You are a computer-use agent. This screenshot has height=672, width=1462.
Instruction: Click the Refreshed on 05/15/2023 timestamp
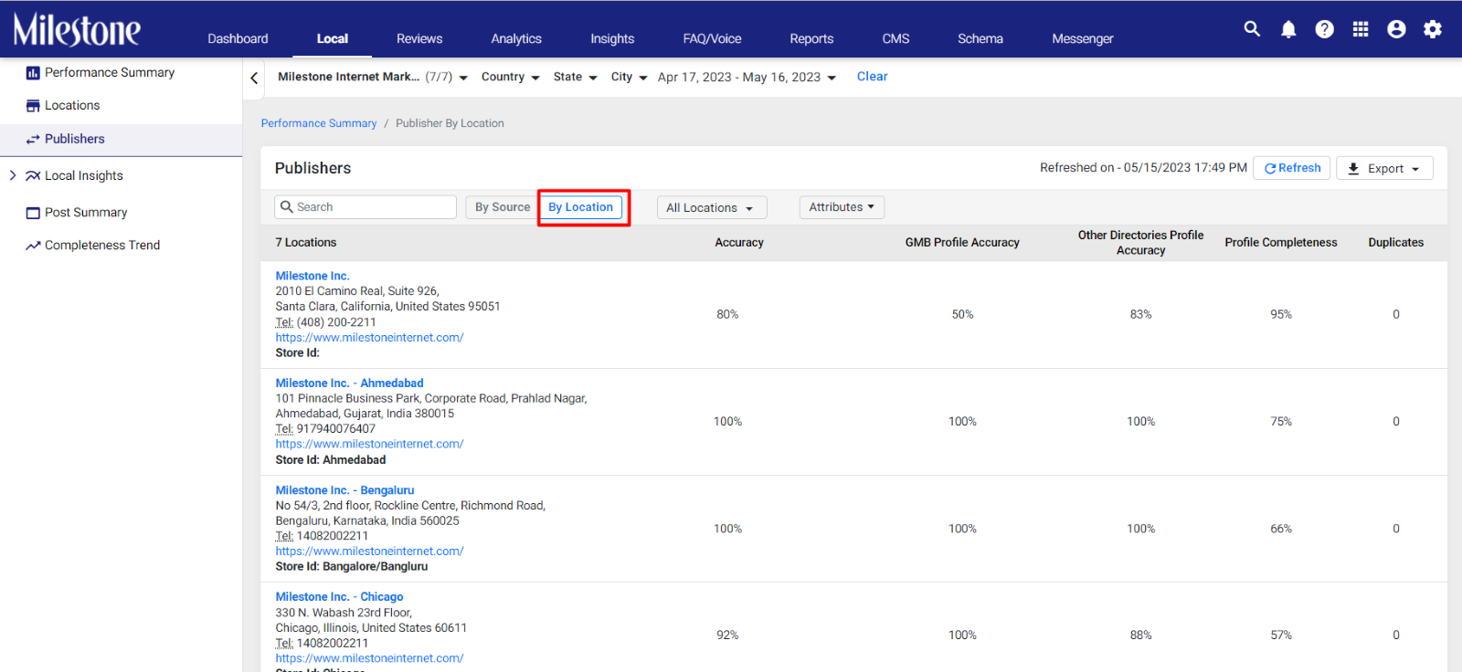coord(1143,168)
